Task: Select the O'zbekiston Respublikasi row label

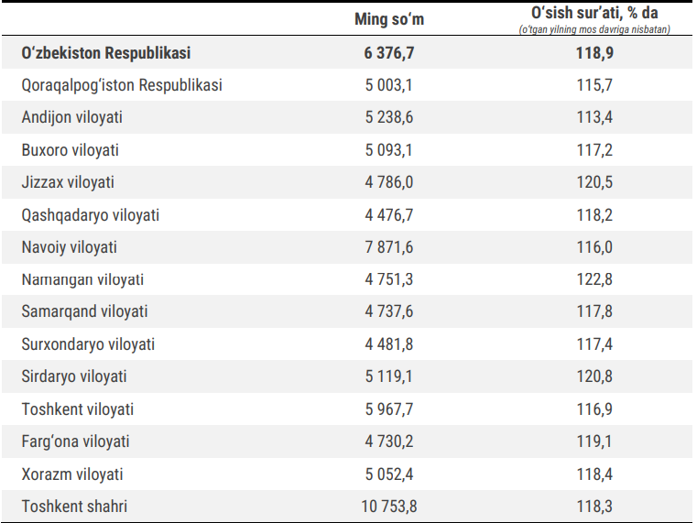Action: pos(106,53)
